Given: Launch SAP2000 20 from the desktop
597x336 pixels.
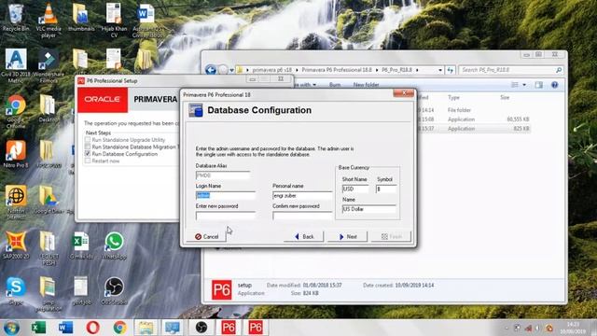Looking at the screenshot, I should (16, 245).
